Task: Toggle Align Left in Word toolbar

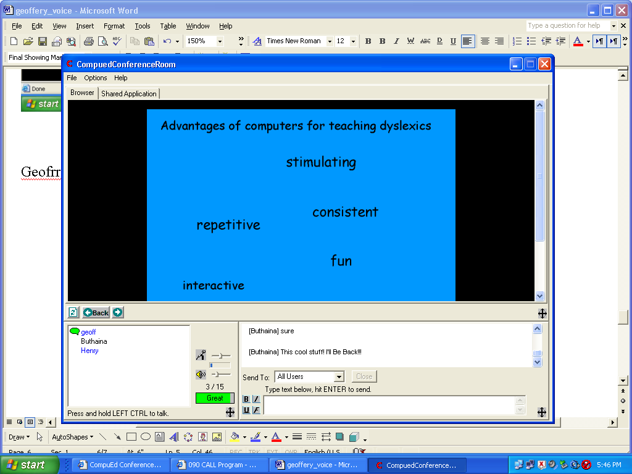Action: coord(468,41)
